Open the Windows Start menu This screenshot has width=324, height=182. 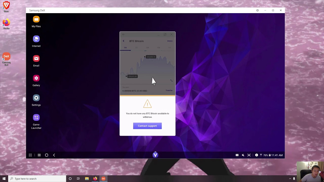4,179
